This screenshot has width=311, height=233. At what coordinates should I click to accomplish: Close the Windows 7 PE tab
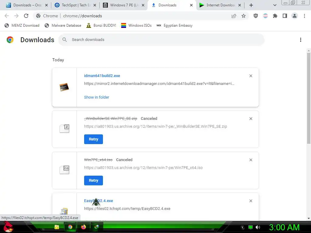point(143,5)
